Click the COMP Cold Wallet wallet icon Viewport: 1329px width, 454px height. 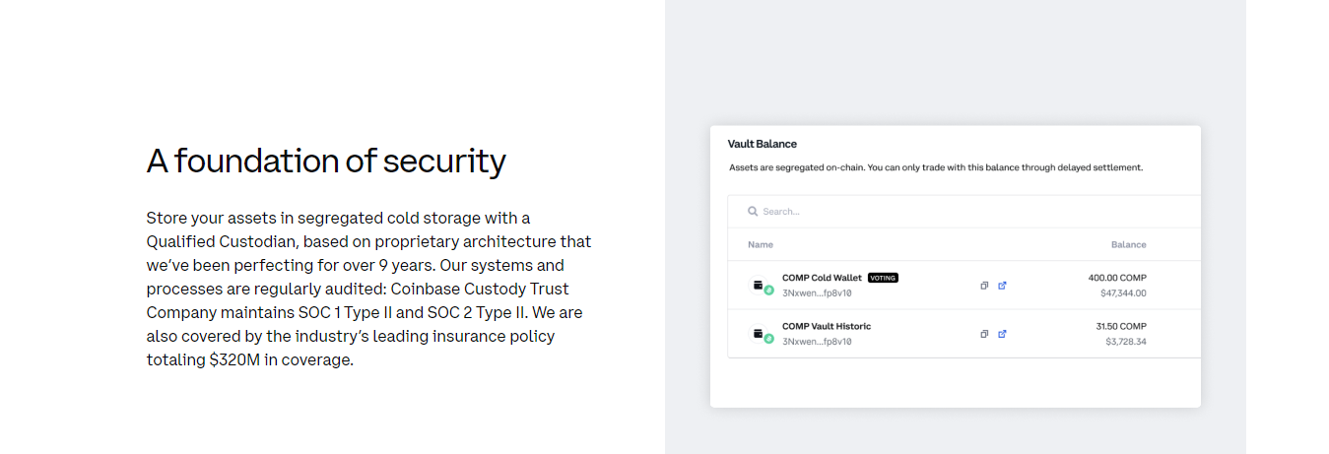pos(761,286)
